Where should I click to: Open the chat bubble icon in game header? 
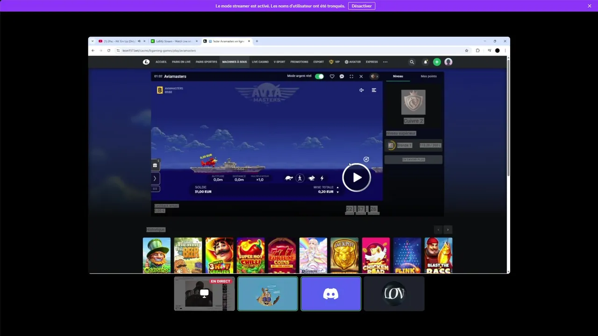[342, 76]
